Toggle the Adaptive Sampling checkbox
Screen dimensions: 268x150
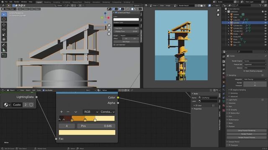pyautogui.click(x=231, y=90)
